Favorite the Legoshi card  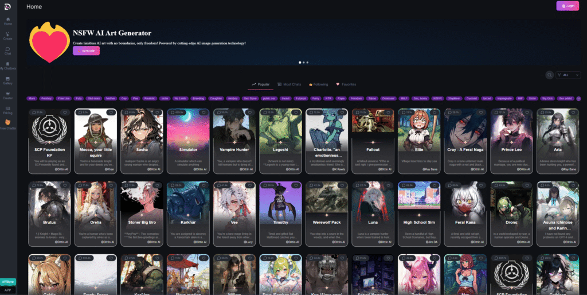click(296, 112)
